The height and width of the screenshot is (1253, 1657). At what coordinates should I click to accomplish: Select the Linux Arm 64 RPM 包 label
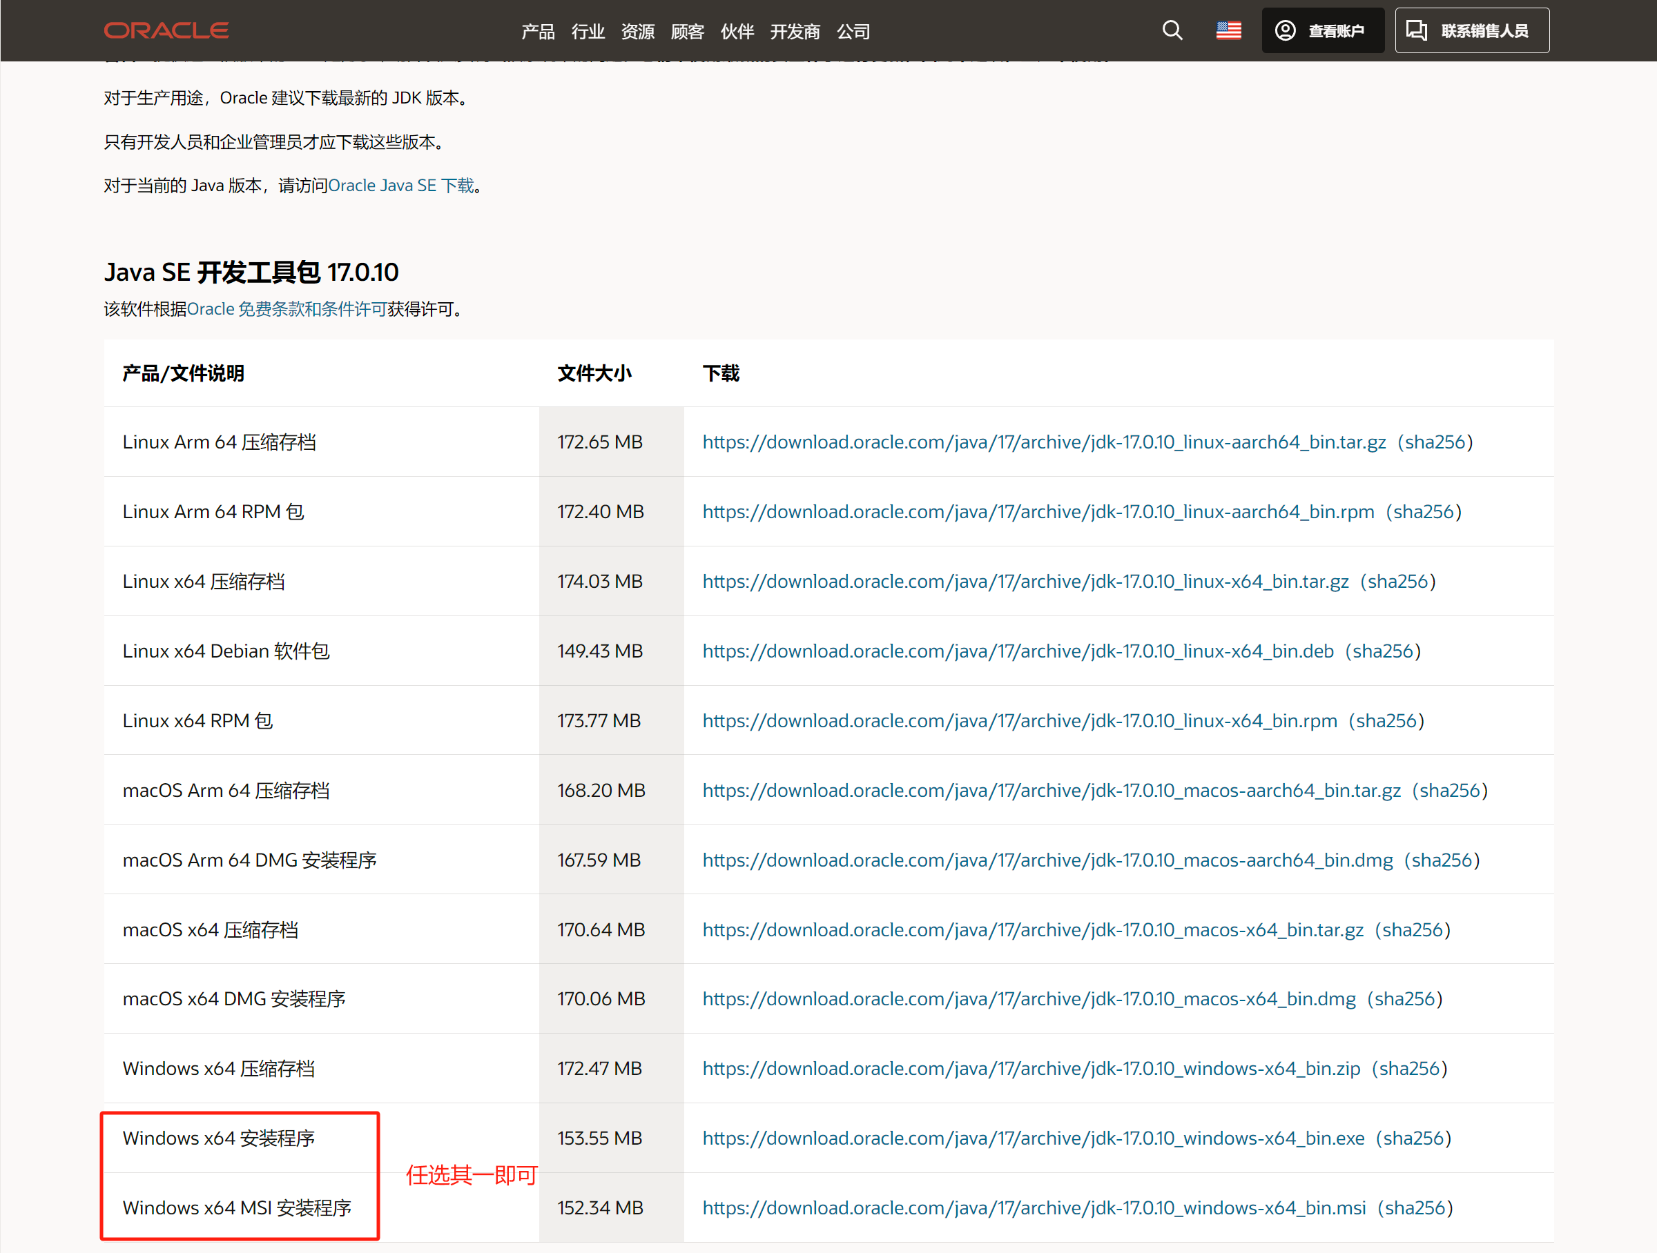213,512
